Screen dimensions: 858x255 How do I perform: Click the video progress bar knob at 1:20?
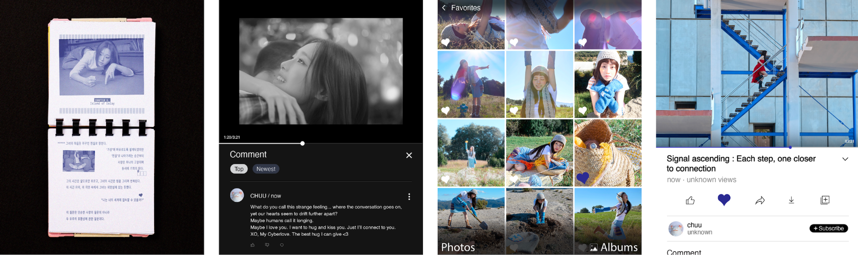(302, 144)
